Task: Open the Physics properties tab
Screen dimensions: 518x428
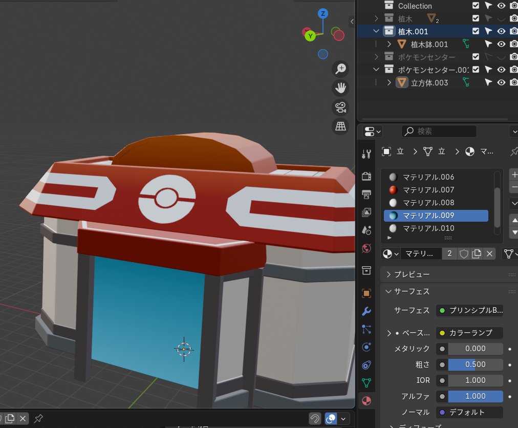Action: tap(366, 347)
